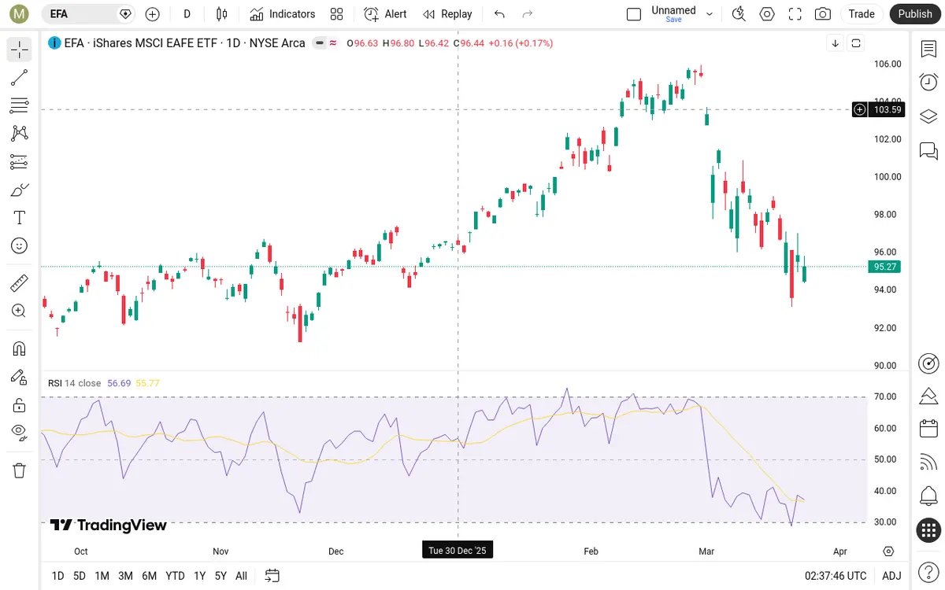Open chart settings hexagon icon
The height and width of the screenshot is (590, 945).
coord(766,14)
